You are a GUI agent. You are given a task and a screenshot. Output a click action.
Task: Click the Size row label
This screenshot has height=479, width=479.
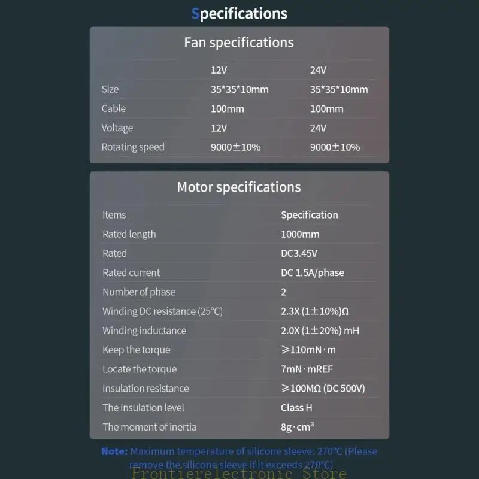110,89
